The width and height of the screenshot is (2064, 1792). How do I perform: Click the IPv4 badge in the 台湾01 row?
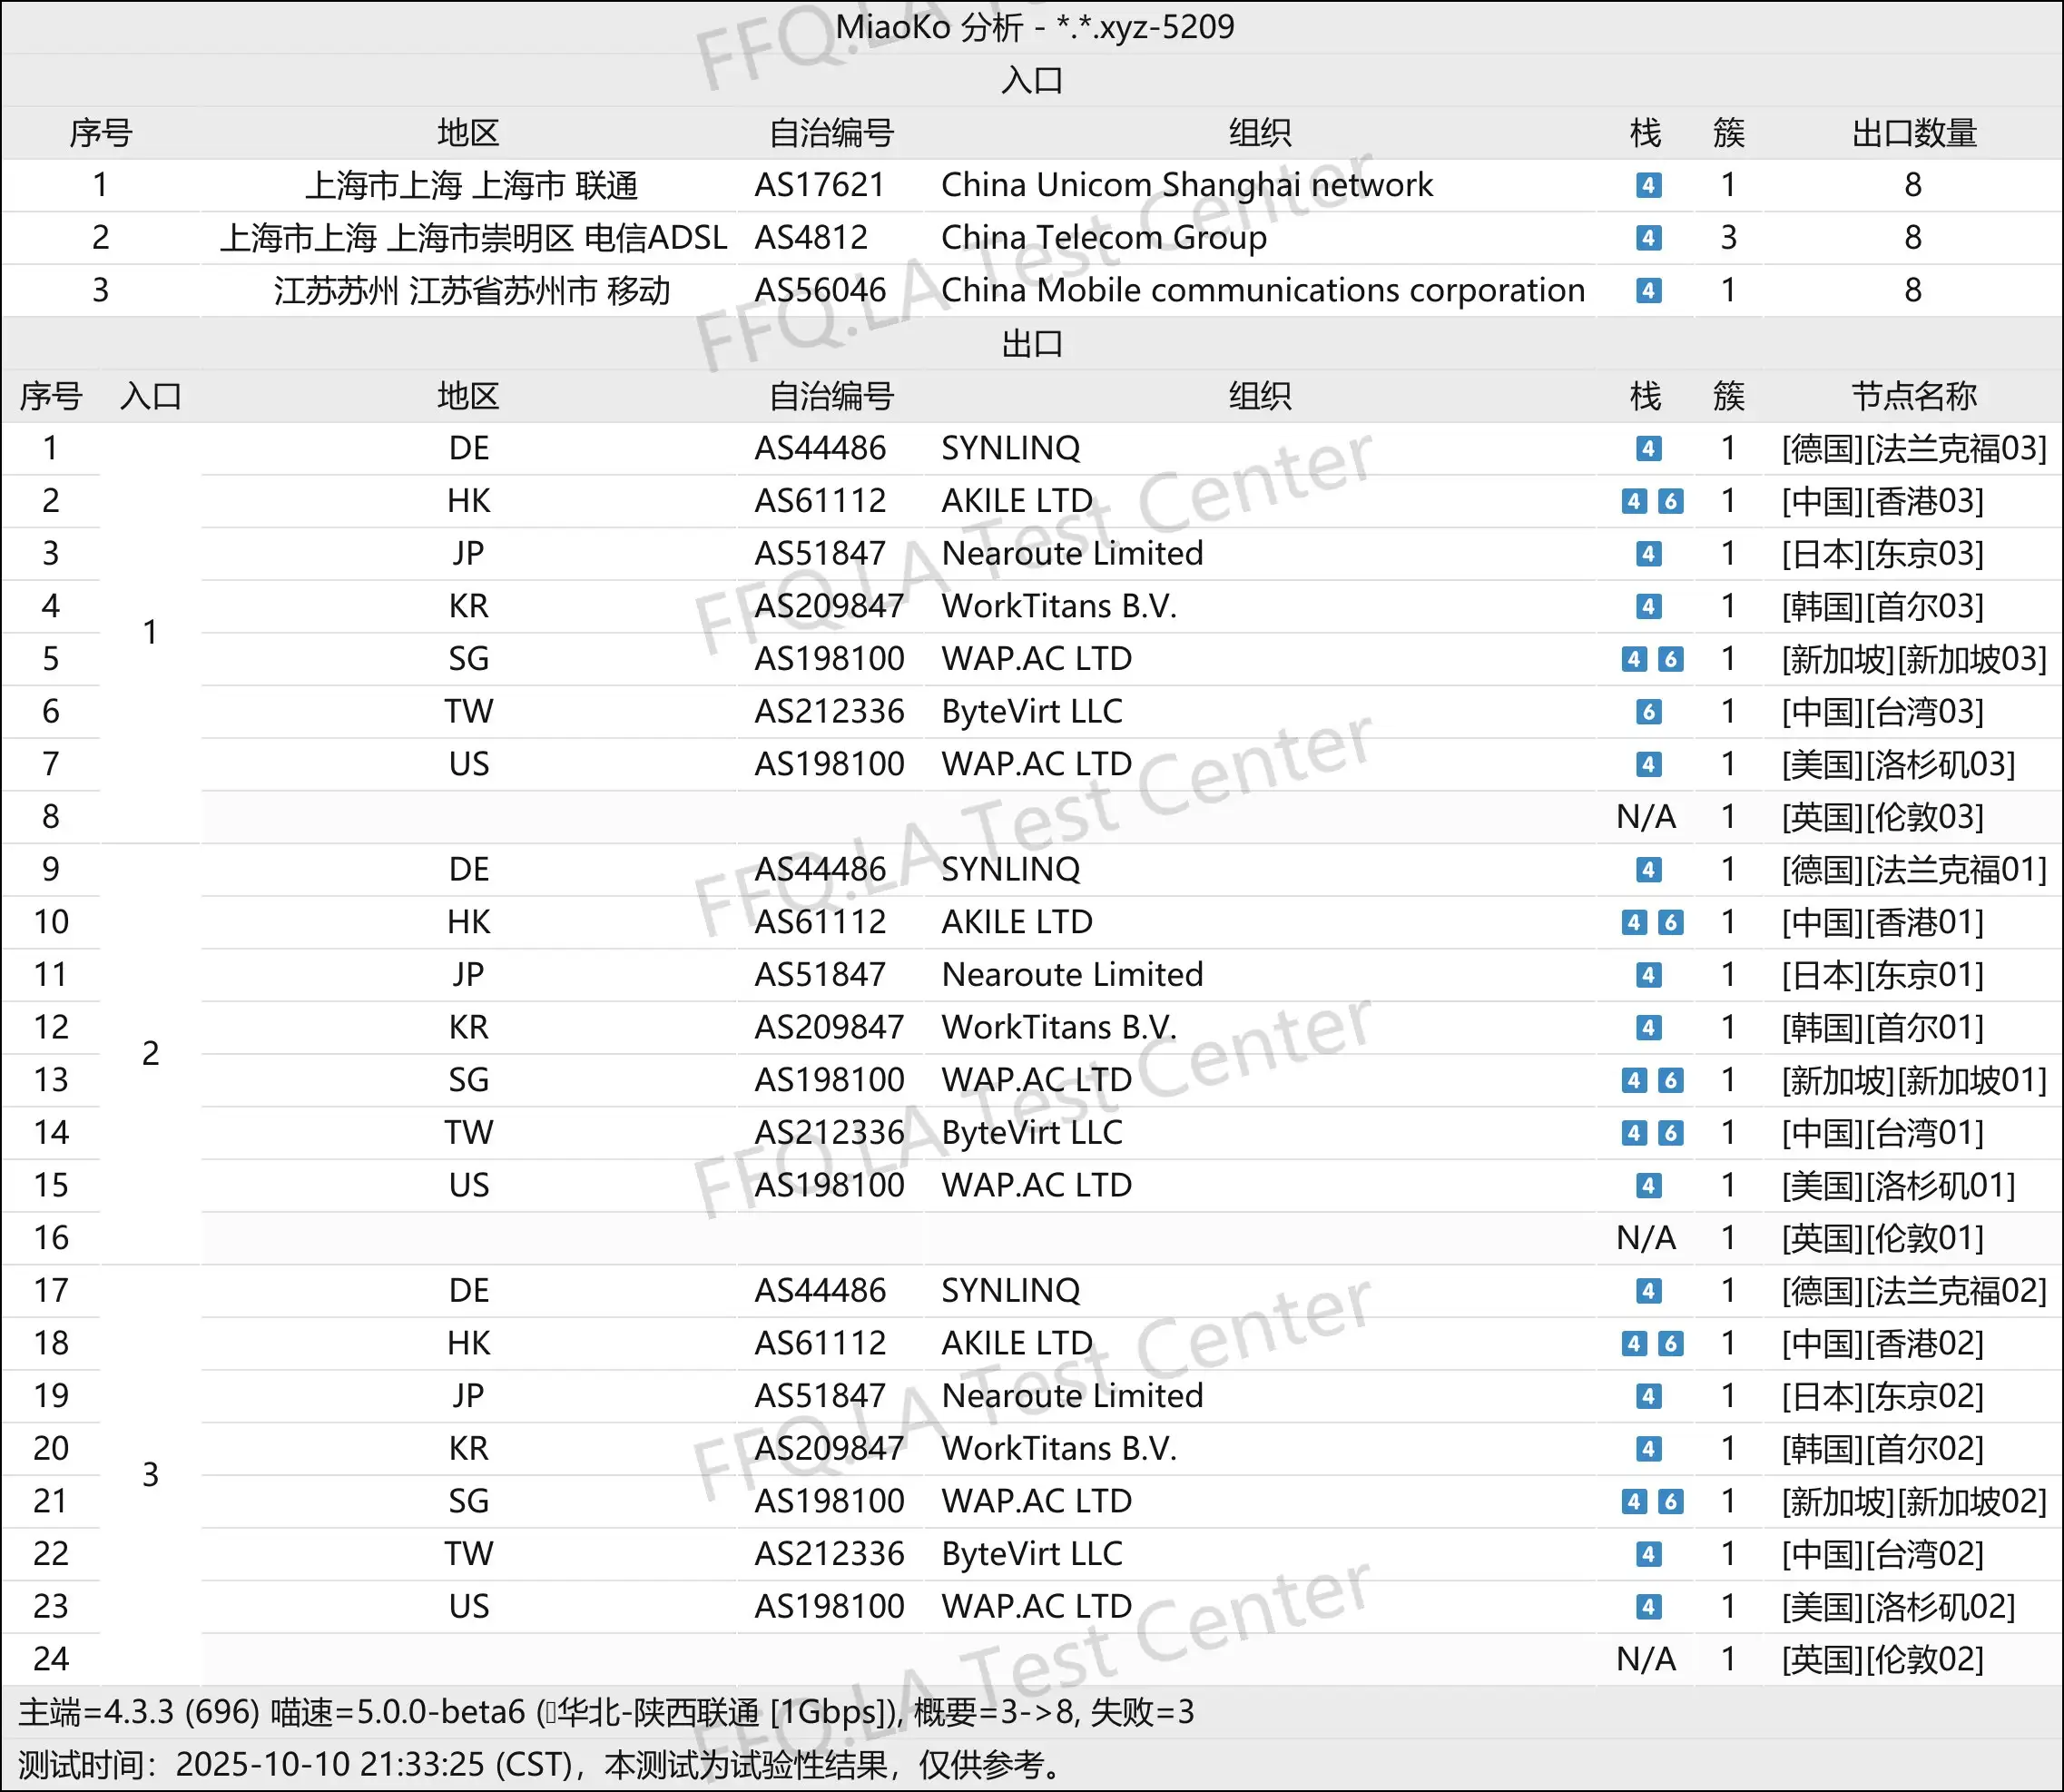1633,1133
